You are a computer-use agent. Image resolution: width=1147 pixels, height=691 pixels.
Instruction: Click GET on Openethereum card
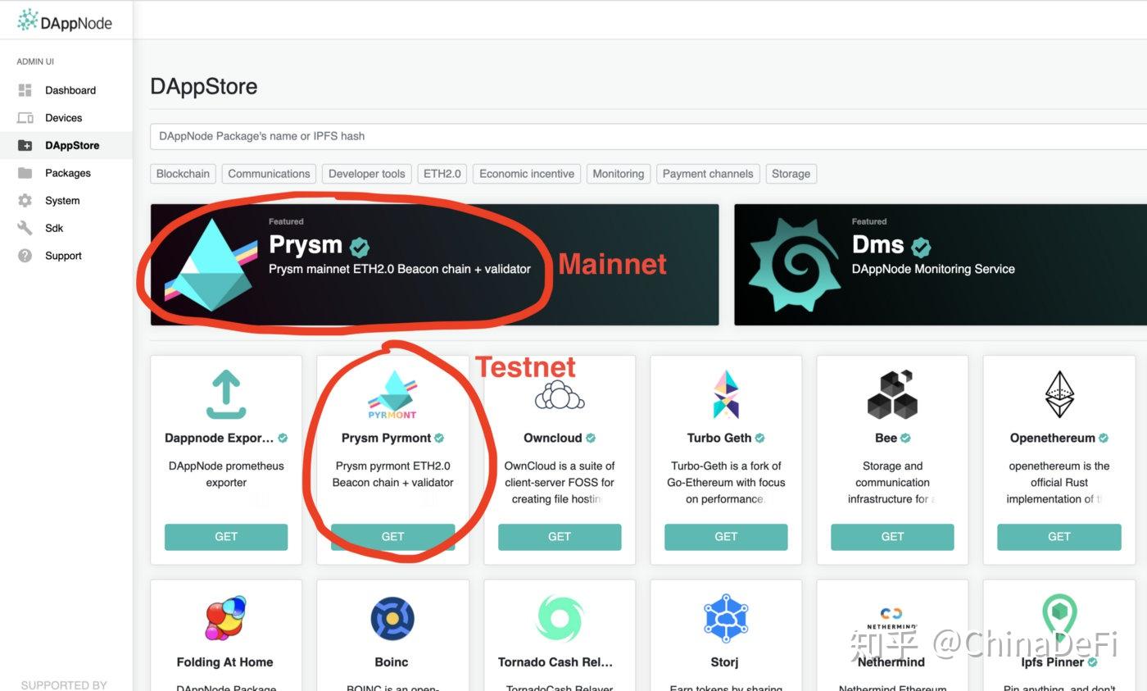(1059, 537)
